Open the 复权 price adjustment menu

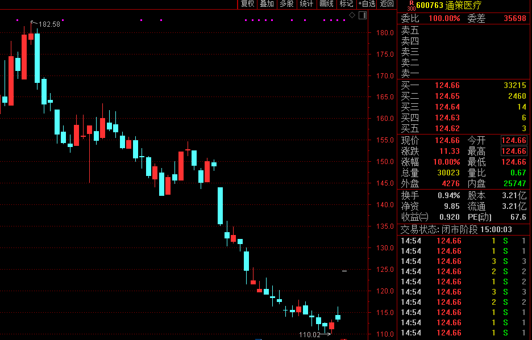coord(247,4)
